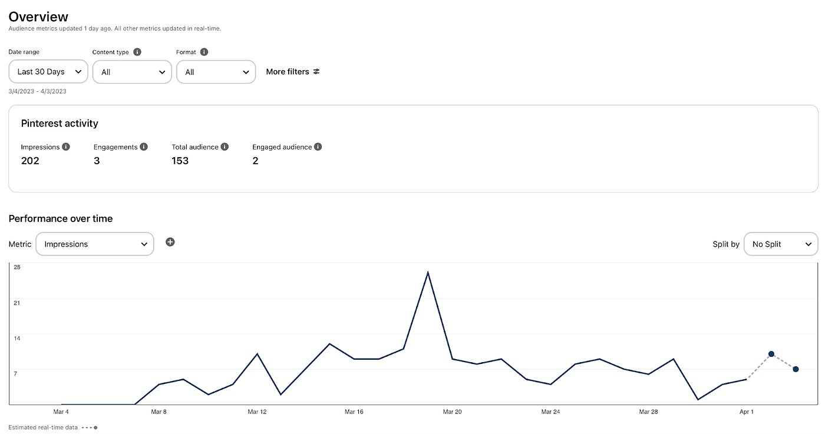Click the info icon beside Content type
The image size is (825, 434).
(x=137, y=52)
